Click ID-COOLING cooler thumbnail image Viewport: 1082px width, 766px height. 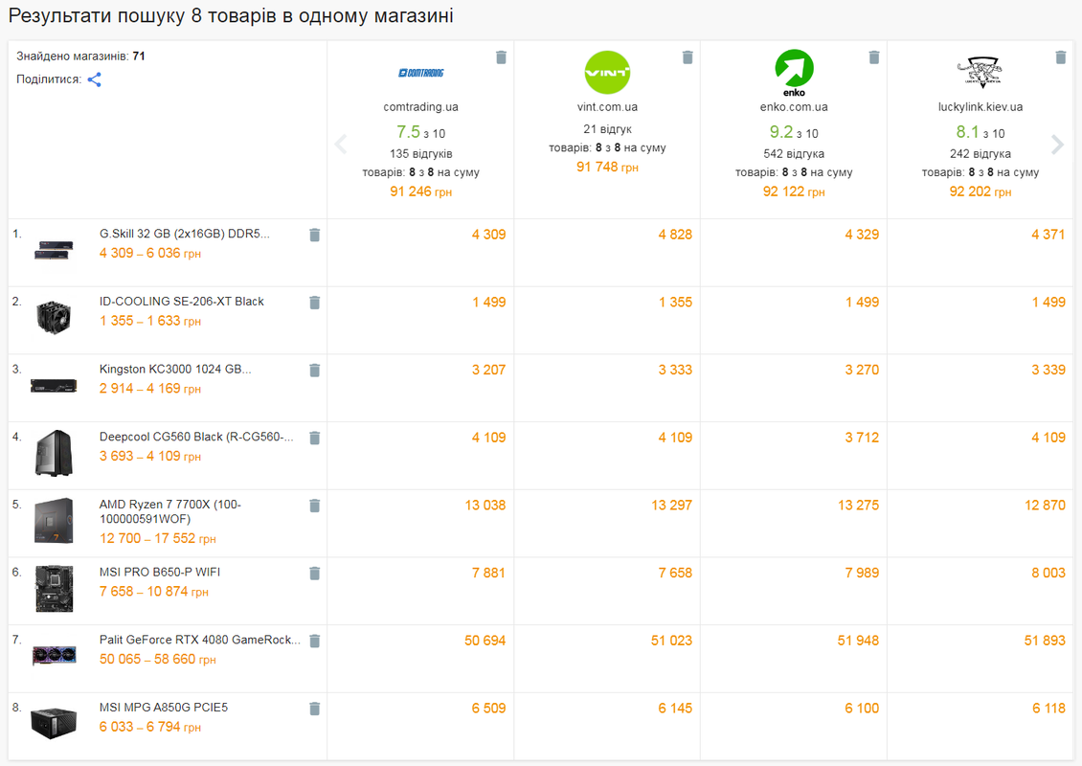(54, 318)
